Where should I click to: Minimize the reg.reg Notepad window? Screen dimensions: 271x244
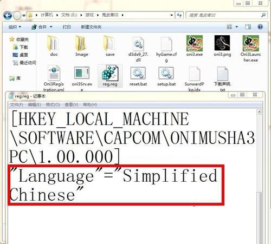(233, 95)
